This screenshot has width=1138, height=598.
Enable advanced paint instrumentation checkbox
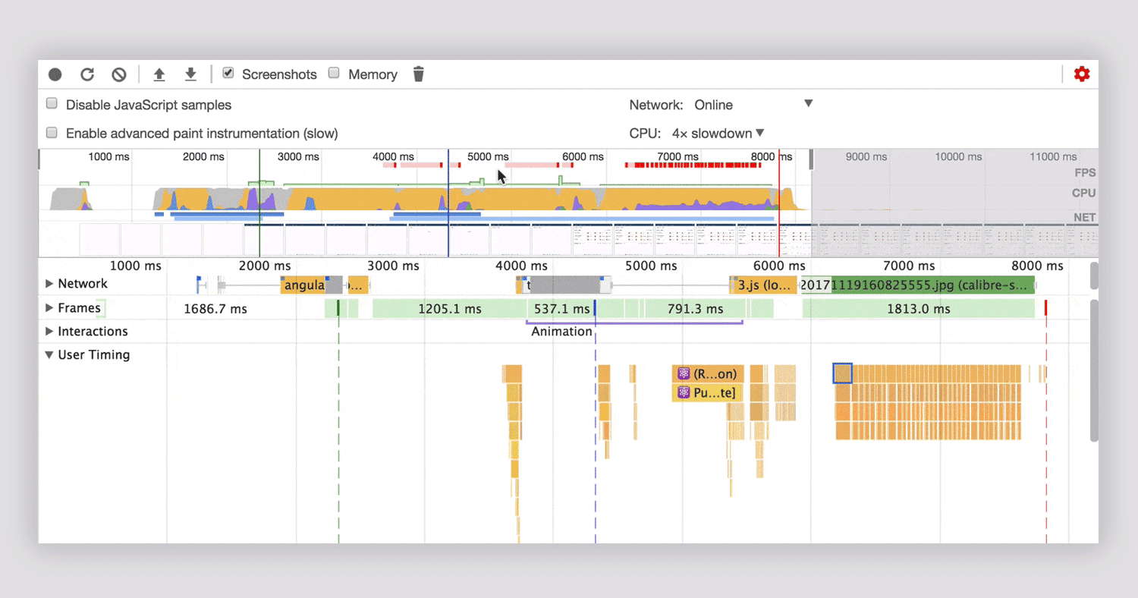(52, 133)
